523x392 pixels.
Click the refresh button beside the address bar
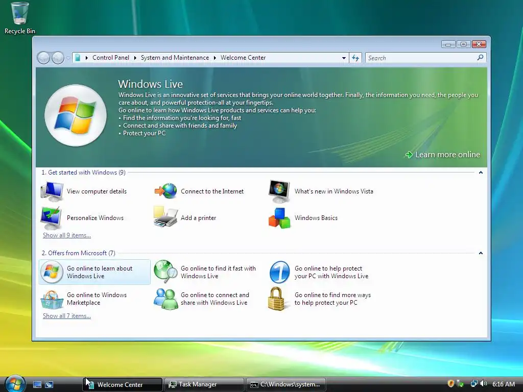coord(355,58)
